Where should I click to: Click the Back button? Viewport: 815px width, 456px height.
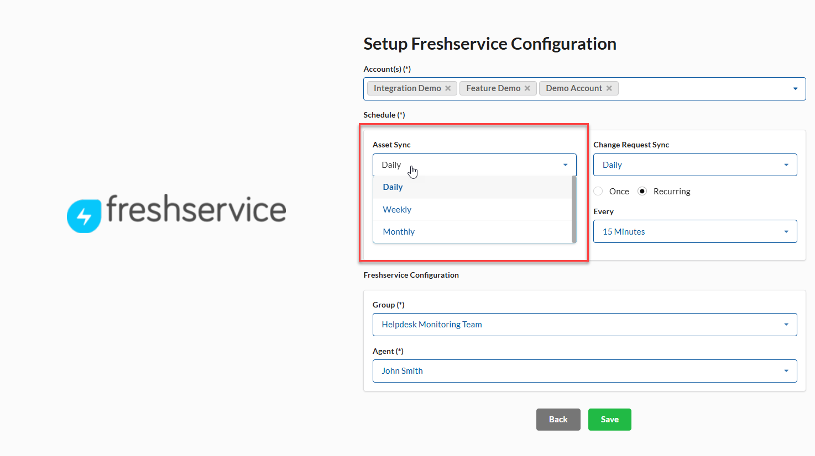tap(558, 420)
